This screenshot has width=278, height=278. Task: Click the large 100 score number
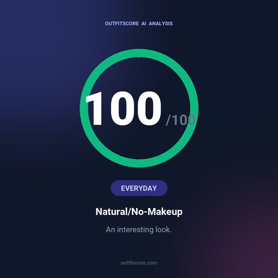[124, 108]
